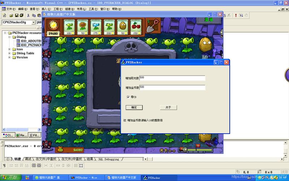
Task: Select the Sunflower seed packet
Action: (x=83, y=27)
